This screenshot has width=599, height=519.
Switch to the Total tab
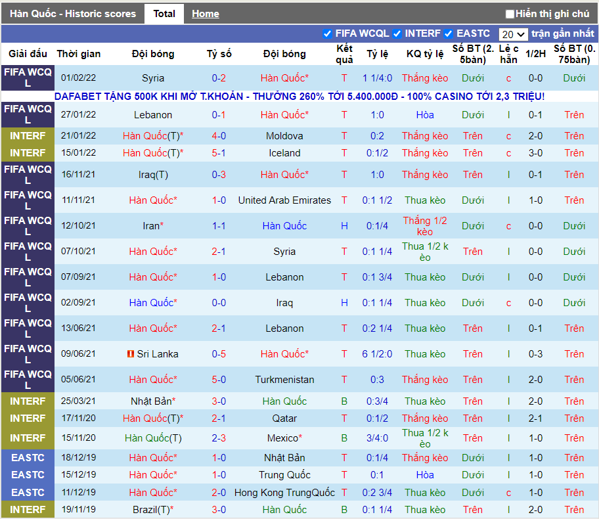(x=164, y=14)
